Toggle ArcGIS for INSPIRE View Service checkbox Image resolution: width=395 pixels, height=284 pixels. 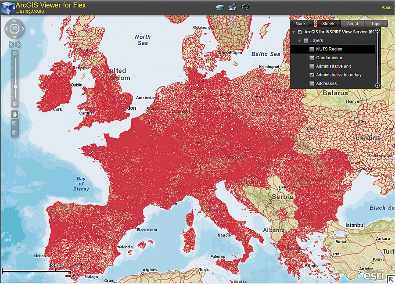tap(300, 32)
